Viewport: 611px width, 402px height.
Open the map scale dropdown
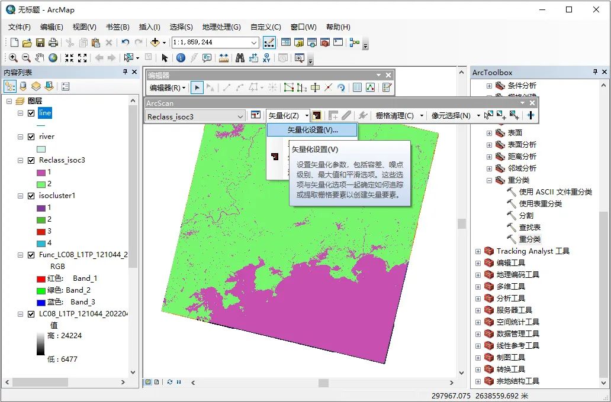(x=253, y=43)
